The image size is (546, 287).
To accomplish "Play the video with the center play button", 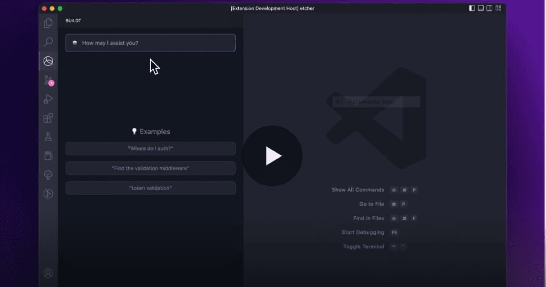I will [273, 156].
